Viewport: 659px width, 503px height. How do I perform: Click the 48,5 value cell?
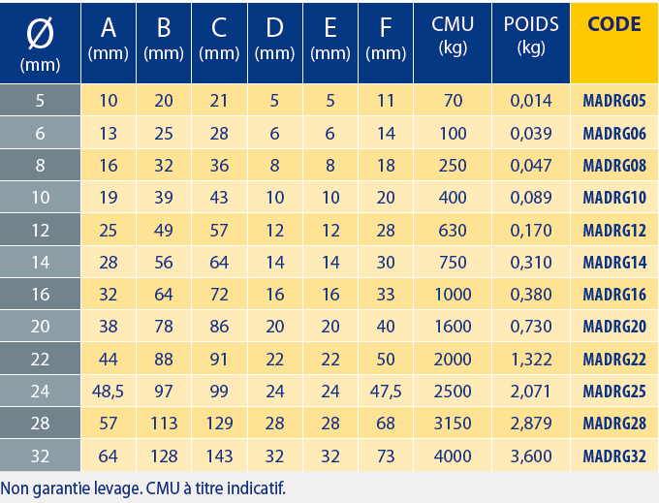pos(109,392)
